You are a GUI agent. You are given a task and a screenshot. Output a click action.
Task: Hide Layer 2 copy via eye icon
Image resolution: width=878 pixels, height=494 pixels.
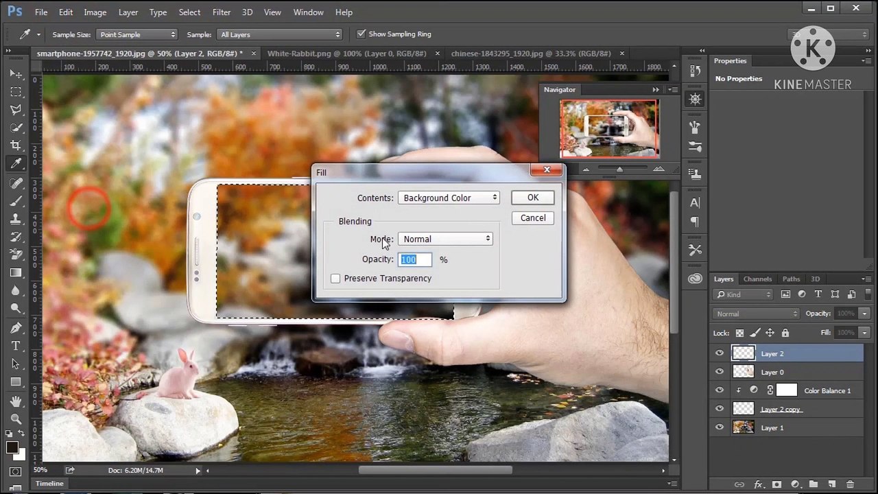[x=720, y=409]
